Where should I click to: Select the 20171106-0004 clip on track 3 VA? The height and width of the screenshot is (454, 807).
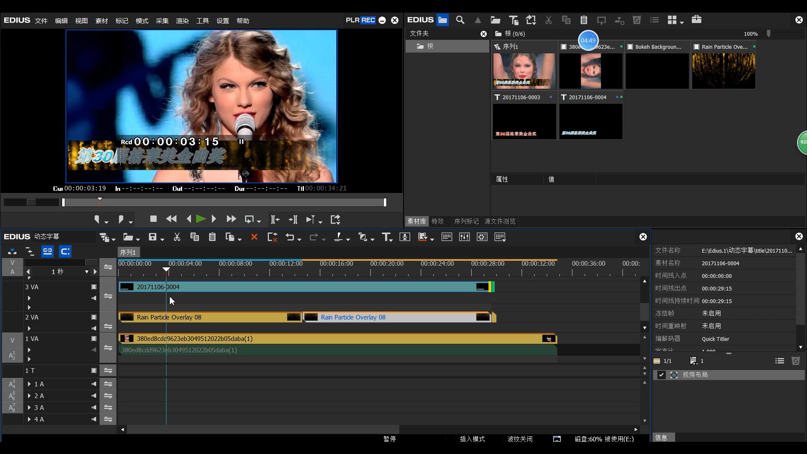click(305, 287)
